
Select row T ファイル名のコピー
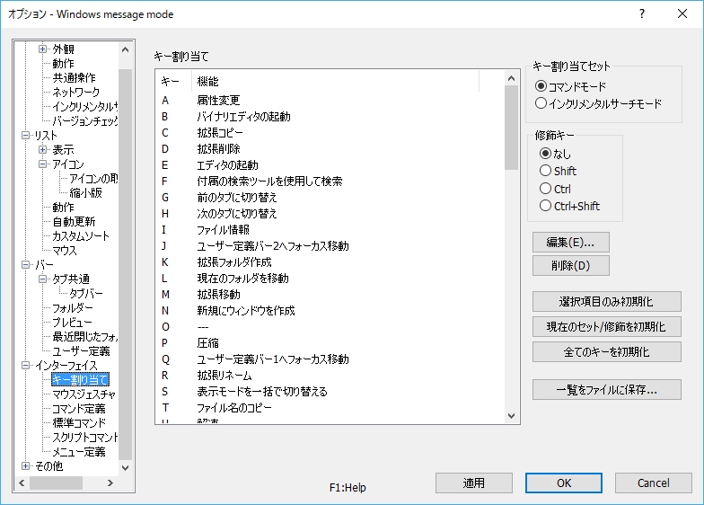pyautogui.click(x=330, y=408)
